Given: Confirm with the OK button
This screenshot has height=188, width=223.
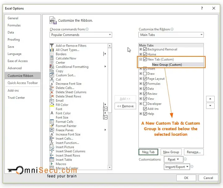Looking at the screenshot, I should 186,178.
